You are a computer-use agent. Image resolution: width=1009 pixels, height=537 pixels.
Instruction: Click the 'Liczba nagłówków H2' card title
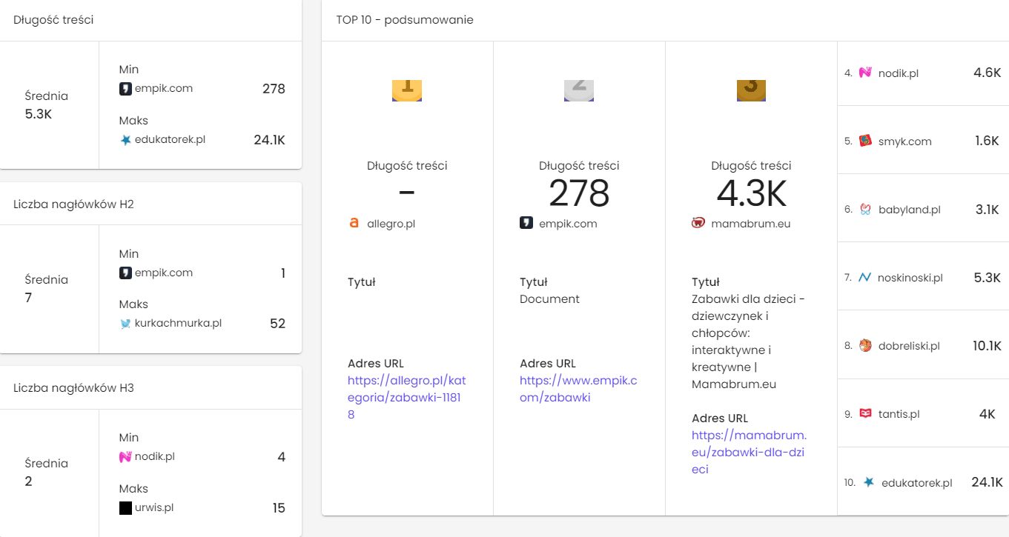[x=73, y=204]
